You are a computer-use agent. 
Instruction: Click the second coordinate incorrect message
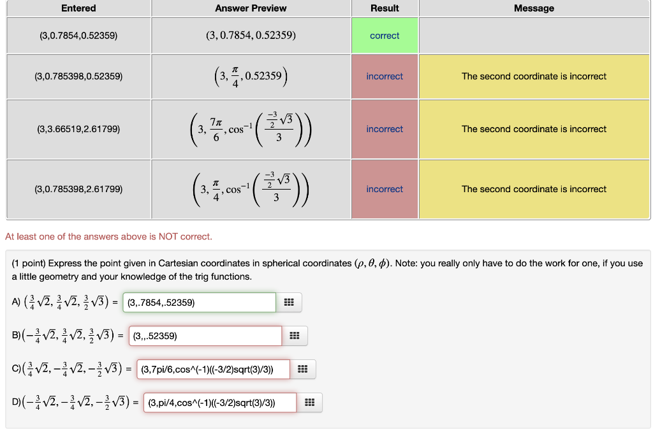pyautogui.click(x=534, y=76)
